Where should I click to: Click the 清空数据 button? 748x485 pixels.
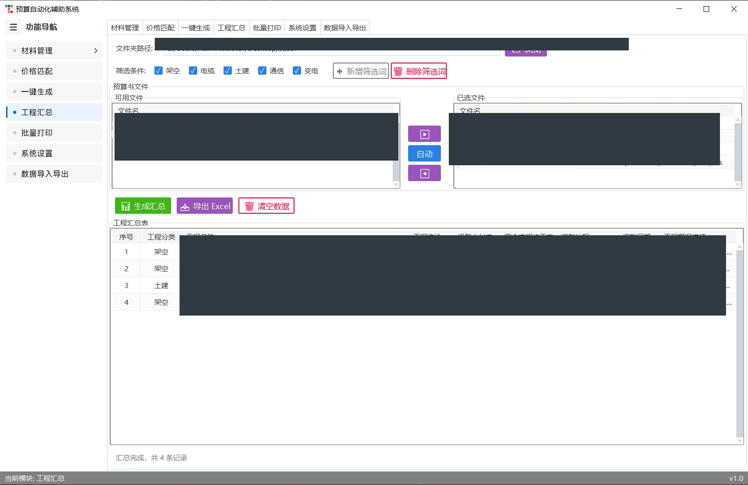tap(266, 206)
